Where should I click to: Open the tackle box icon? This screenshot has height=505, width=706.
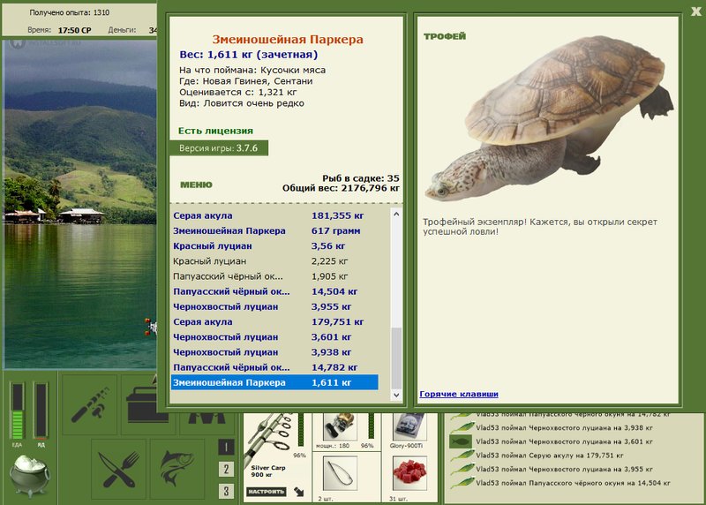click(x=147, y=404)
